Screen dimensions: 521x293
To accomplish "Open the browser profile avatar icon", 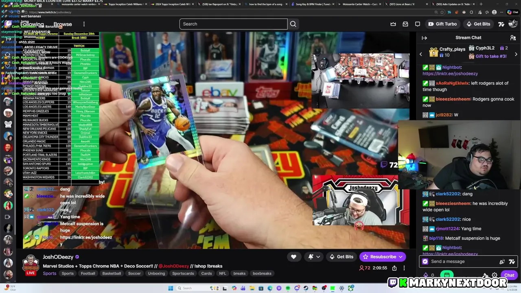I will [494, 12].
